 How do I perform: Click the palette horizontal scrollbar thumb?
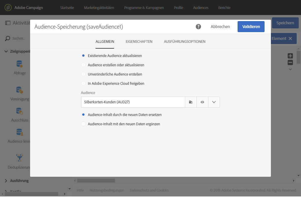[x=32, y=194]
